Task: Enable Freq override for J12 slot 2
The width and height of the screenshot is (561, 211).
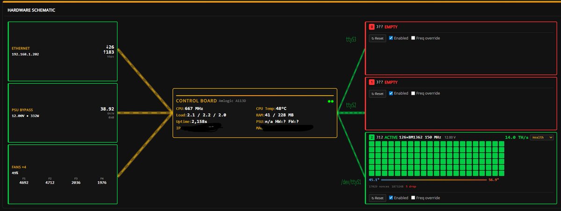Action: click(413, 198)
